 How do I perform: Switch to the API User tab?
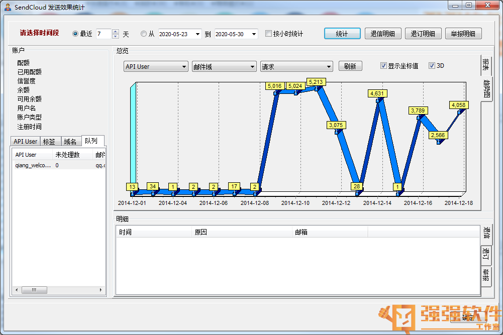click(x=25, y=141)
